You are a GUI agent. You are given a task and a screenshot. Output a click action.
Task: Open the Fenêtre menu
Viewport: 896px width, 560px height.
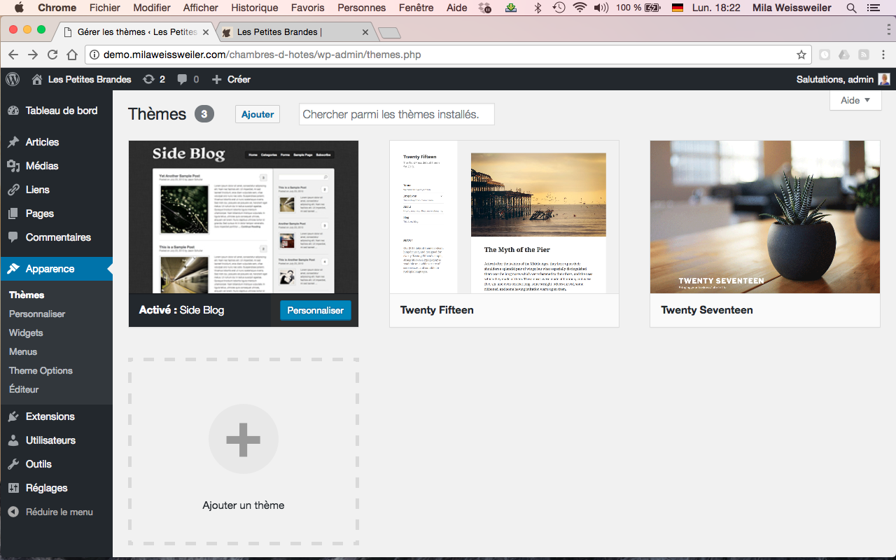416,8
